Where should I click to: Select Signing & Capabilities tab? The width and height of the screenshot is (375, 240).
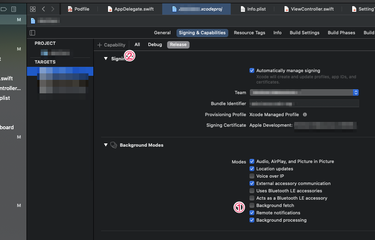coord(202,33)
